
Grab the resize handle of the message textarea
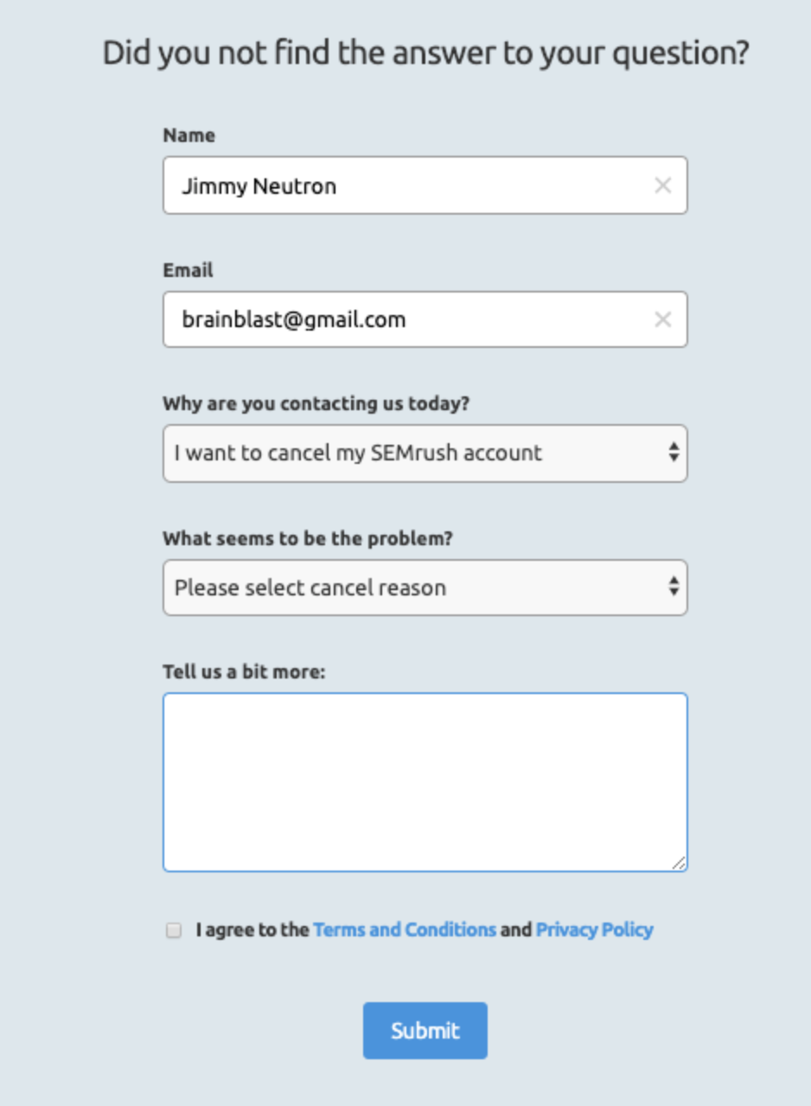click(679, 863)
